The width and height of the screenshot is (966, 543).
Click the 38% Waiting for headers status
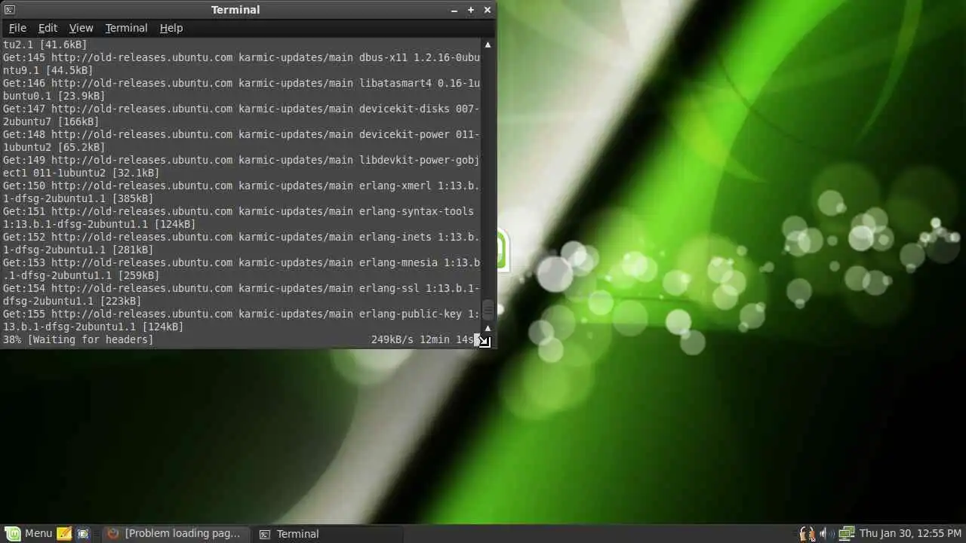[x=78, y=340]
